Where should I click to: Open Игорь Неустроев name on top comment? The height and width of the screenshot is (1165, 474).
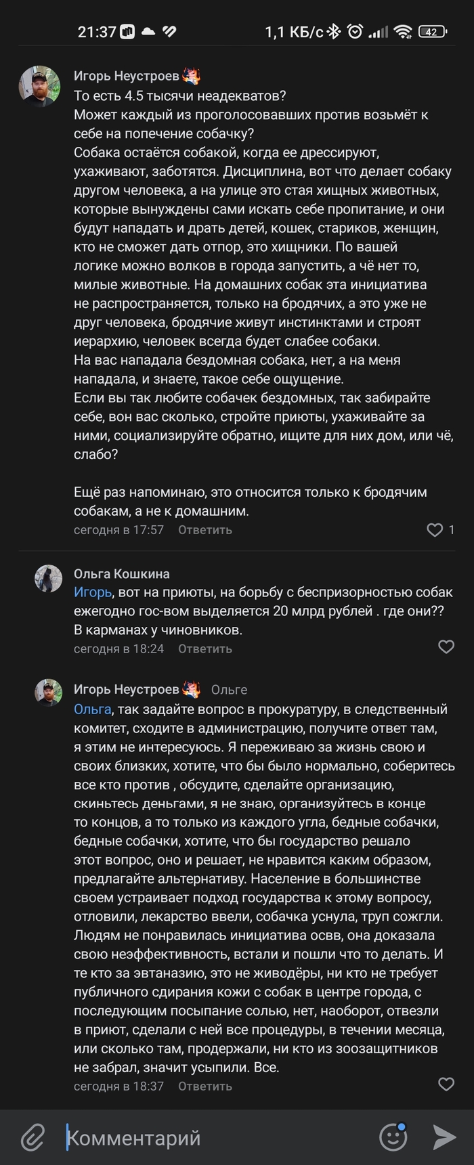pyautogui.click(x=127, y=76)
